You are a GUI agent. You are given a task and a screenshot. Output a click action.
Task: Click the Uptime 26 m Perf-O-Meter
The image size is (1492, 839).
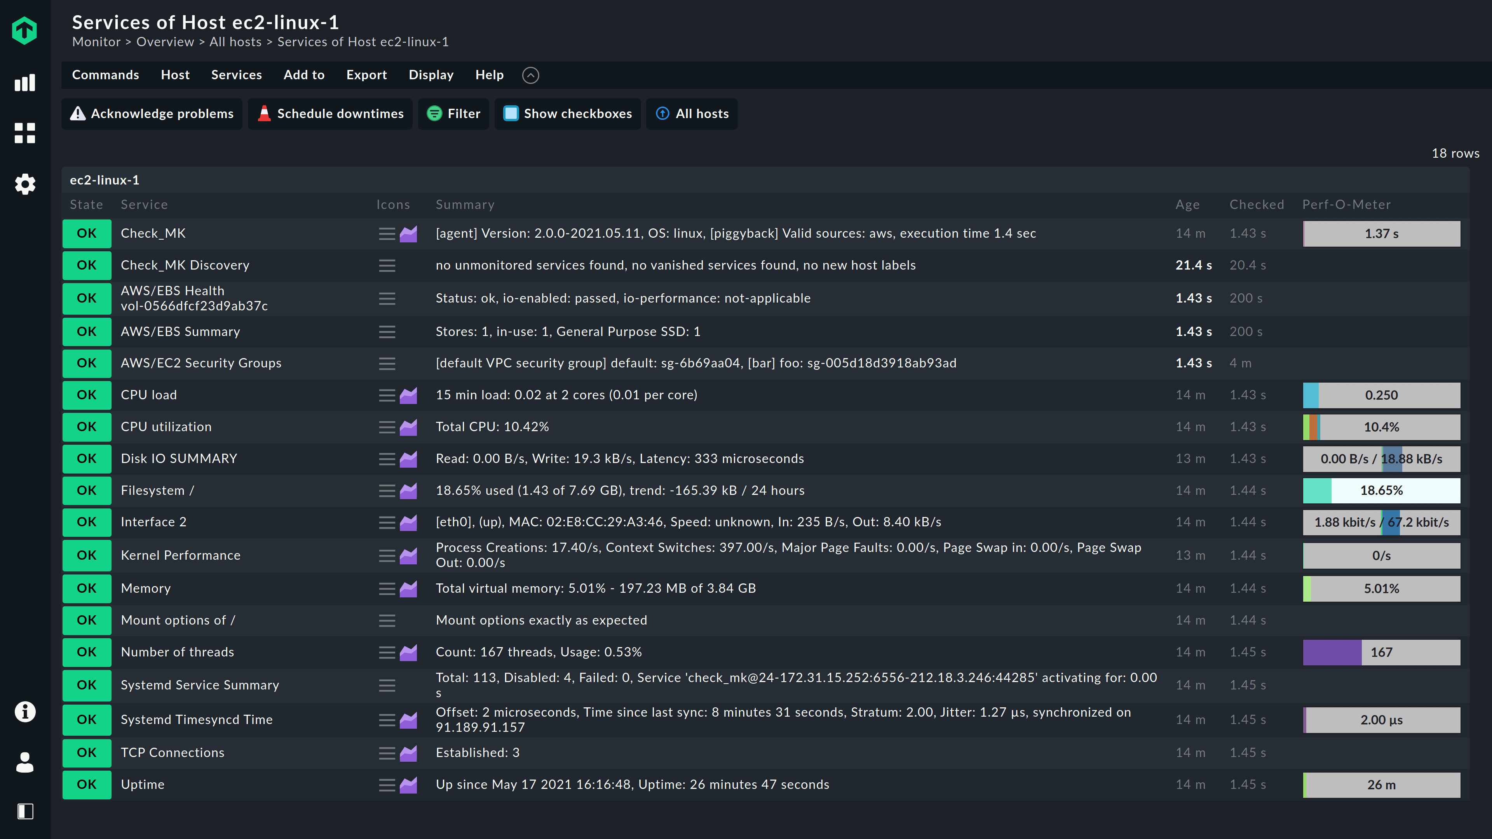tap(1381, 785)
